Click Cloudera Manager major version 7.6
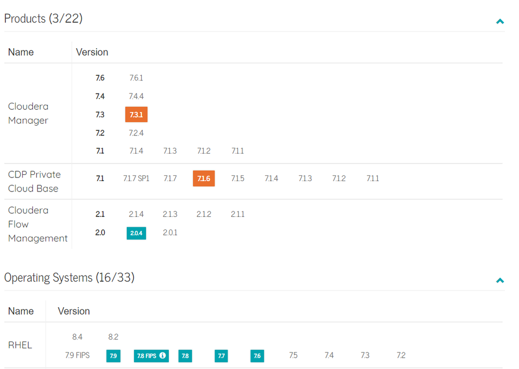The width and height of the screenshot is (519, 369). [100, 78]
